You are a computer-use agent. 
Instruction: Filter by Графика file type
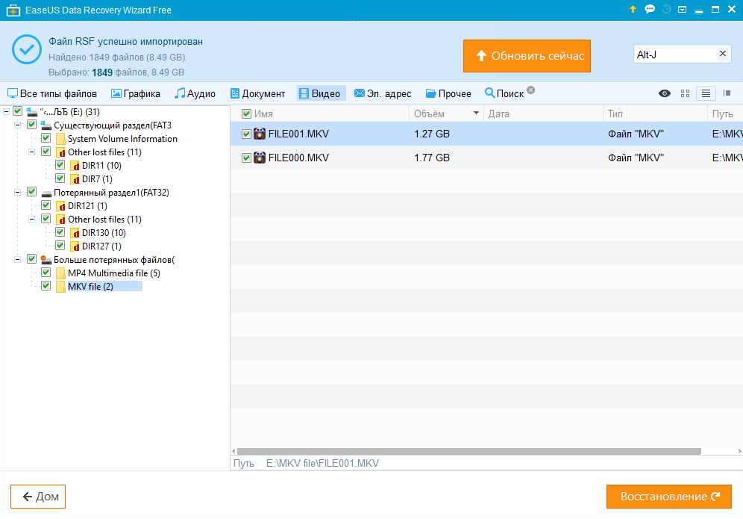(x=136, y=93)
